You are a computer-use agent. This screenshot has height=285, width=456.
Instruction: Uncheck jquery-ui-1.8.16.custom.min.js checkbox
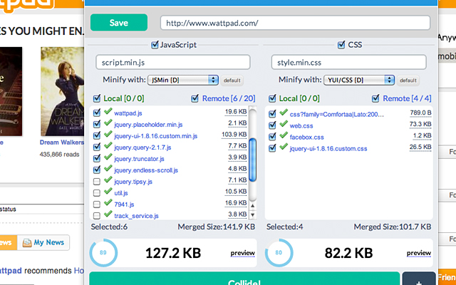(x=97, y=135)
